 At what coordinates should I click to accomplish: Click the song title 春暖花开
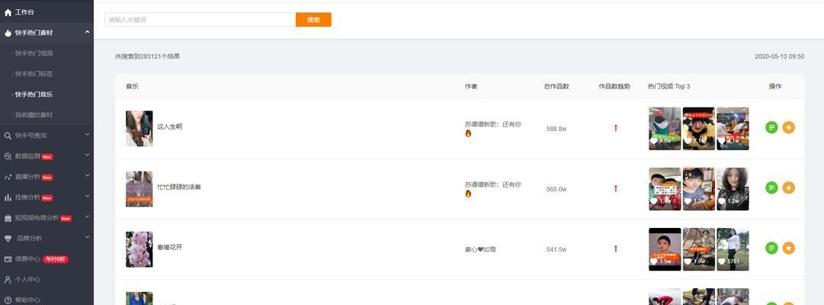[x=170, y=247]
